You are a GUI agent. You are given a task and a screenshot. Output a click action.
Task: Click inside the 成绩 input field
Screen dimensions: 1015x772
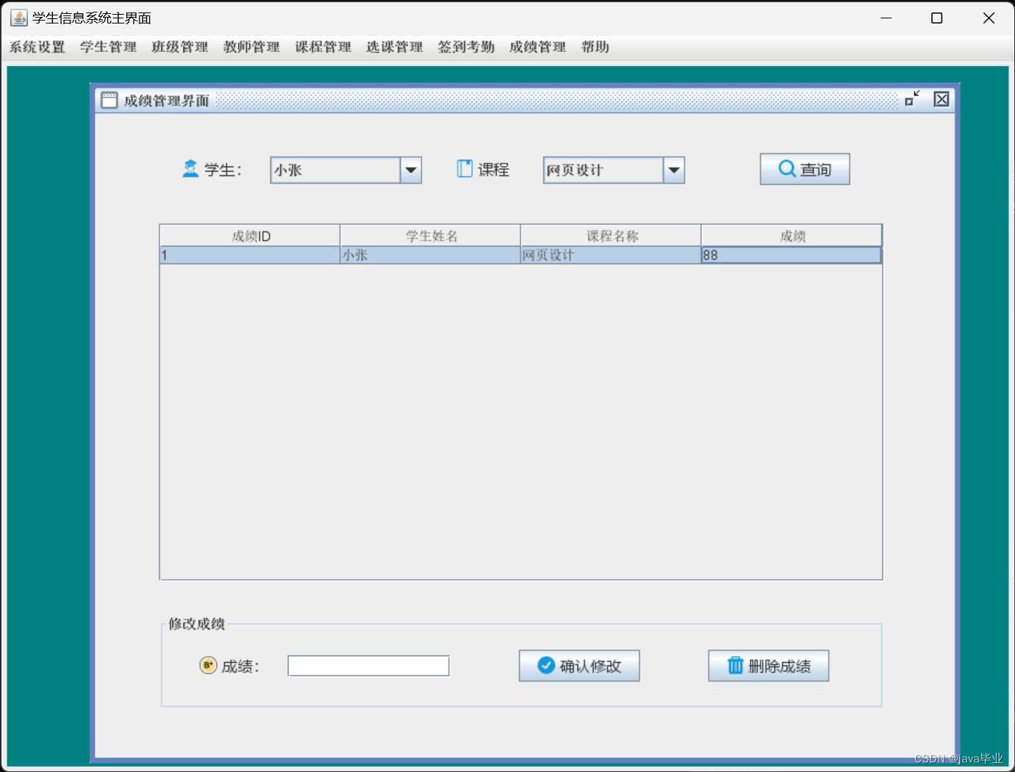coord(367,665)
